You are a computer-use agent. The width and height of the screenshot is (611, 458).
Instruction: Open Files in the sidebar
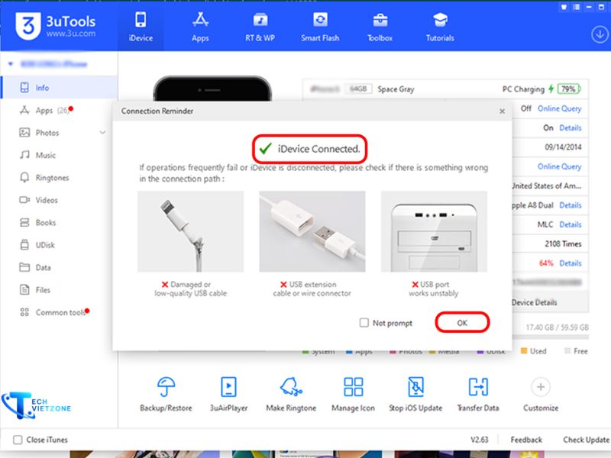(60, 290)
